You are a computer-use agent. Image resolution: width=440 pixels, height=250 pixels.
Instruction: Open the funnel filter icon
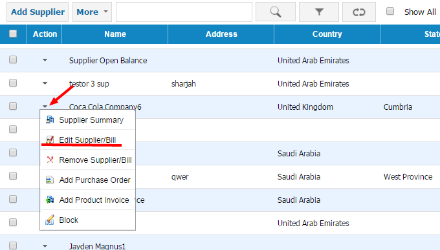point(319,12)
